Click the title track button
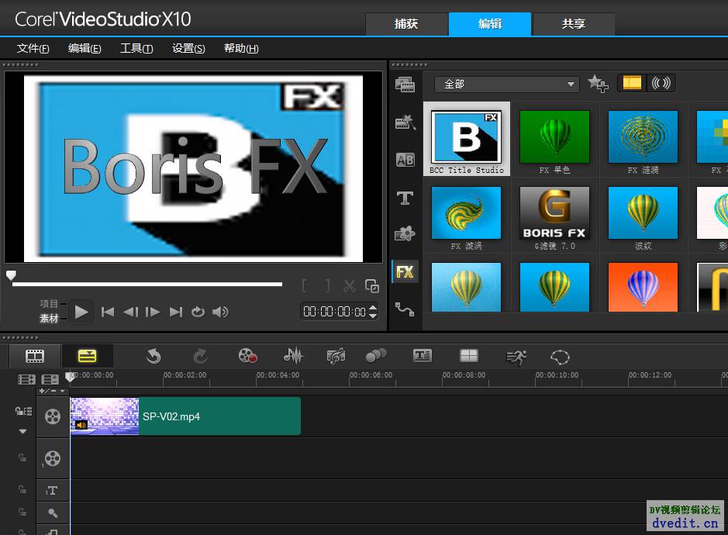 tap(53, 490)
